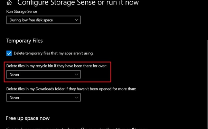Click the 'Delete files in my recycle bin' label text
This screenshot has width=208, height=129.
(56, 66)
